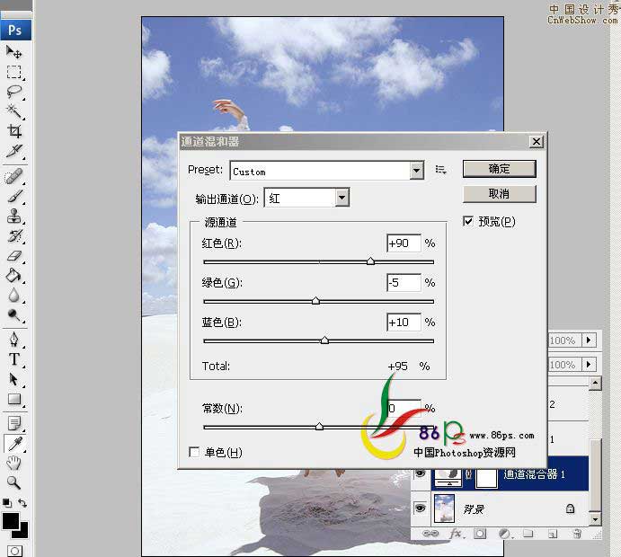The height and width of the screenshot is (557, 621).
Task: Adjust the Blue source channel slider
Action: click(324, 340)
